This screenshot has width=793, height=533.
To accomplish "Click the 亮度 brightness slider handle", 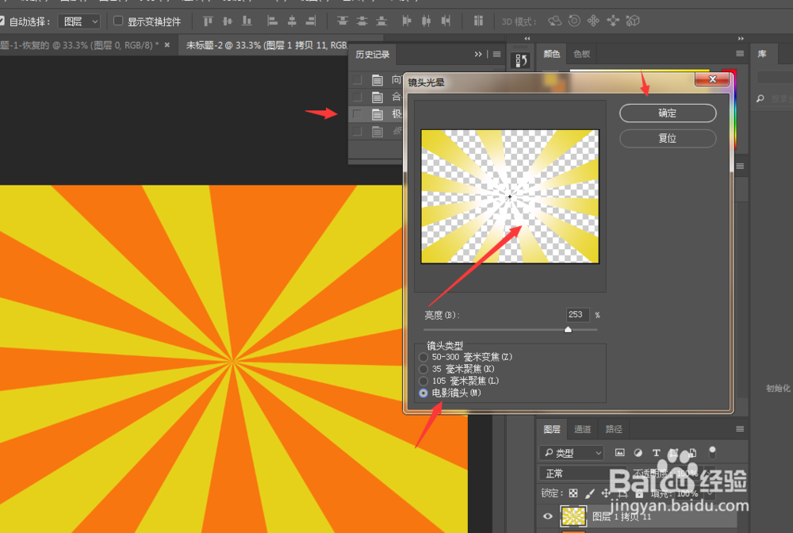I will (568, 329).
